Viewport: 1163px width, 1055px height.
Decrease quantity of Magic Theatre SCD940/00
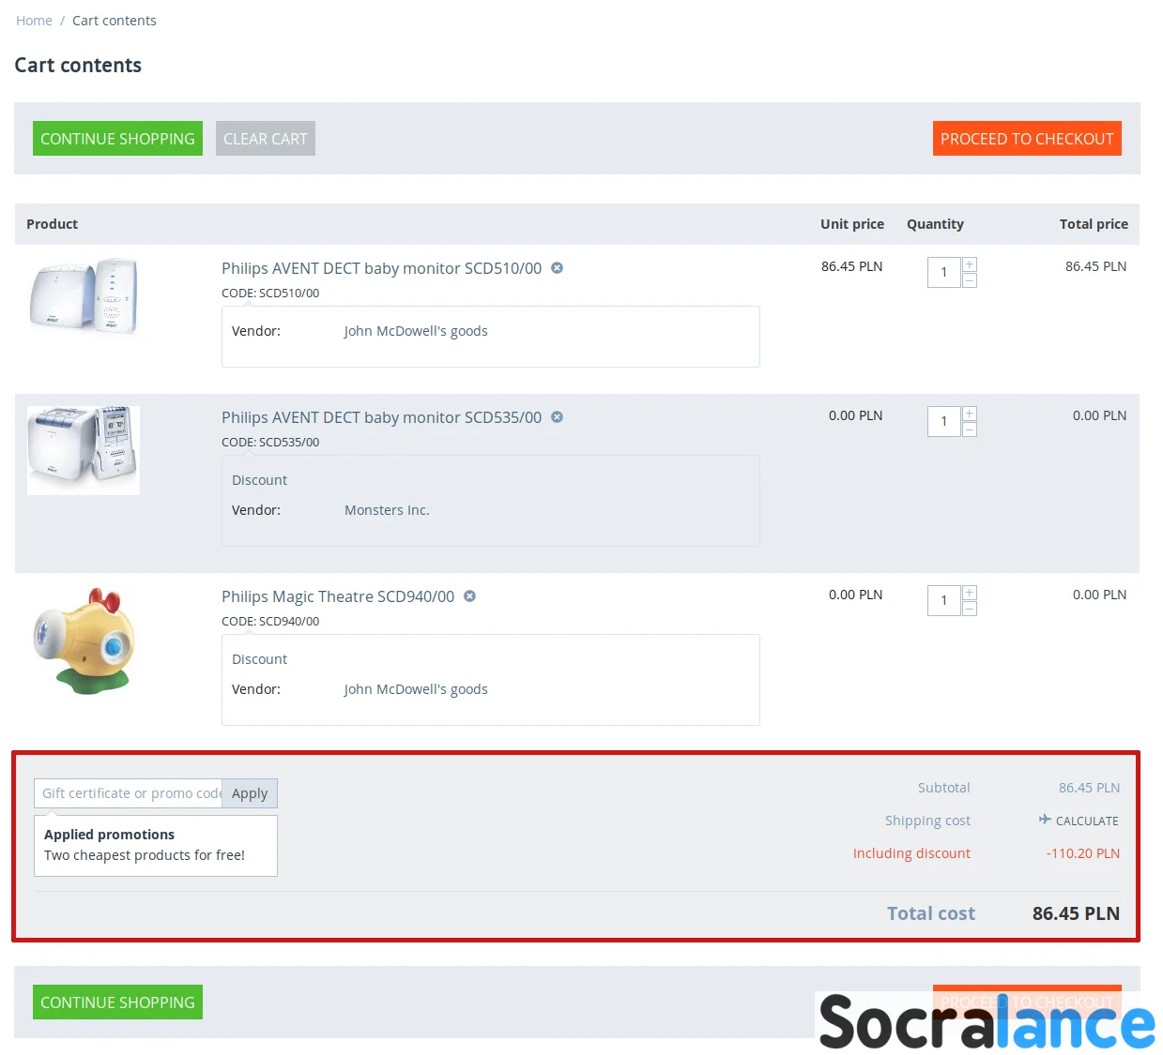point(970,609)
